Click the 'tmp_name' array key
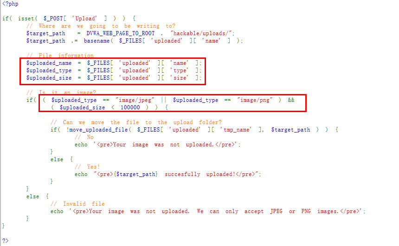The image size is (399, 246). point(236,130)
